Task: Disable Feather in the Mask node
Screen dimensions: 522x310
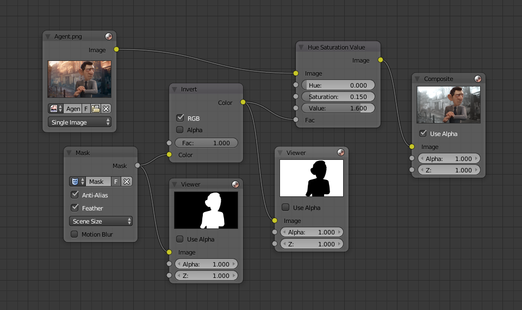Action: coord(74,207)
